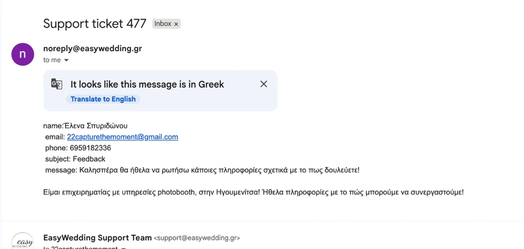Image resolution: width=524 pixels, height=249 pixels.
Task: Click the EasyWedding Support Team sender name
Action: (97, 237)
